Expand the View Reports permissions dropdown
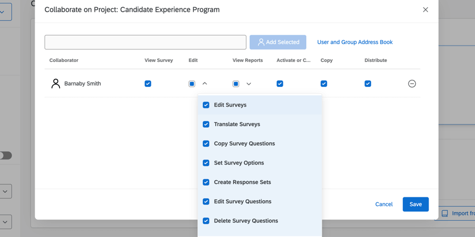Screen dimensions: 475x237 (x=249, y=84)
